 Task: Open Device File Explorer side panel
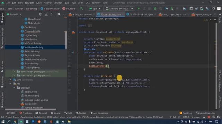[x=220, y=81]
